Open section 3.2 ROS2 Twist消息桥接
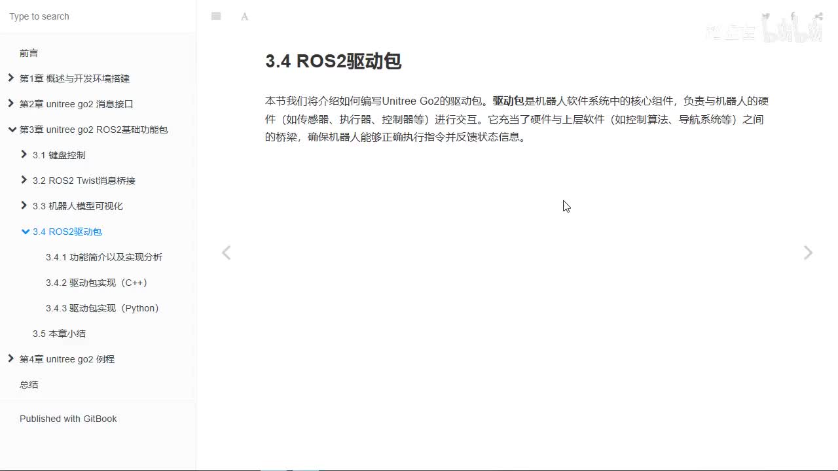Screen dimensions: 838x471 [x=84, y=181]
